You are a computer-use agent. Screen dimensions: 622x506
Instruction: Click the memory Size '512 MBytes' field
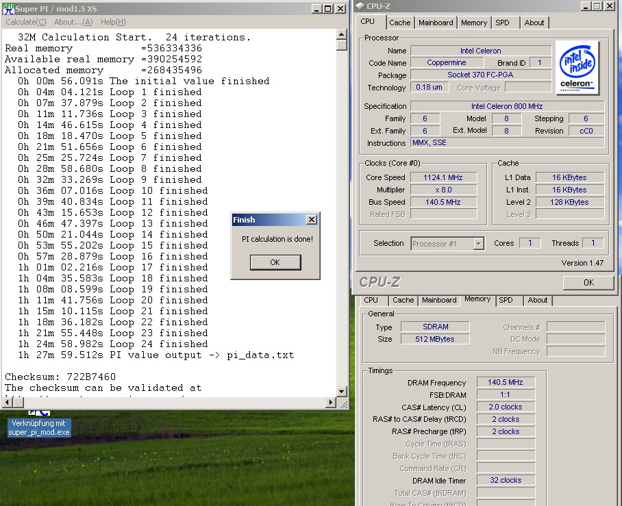point(435,339)
